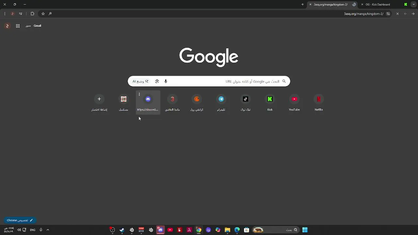Show hidden system tray icons

coord(48,230)
